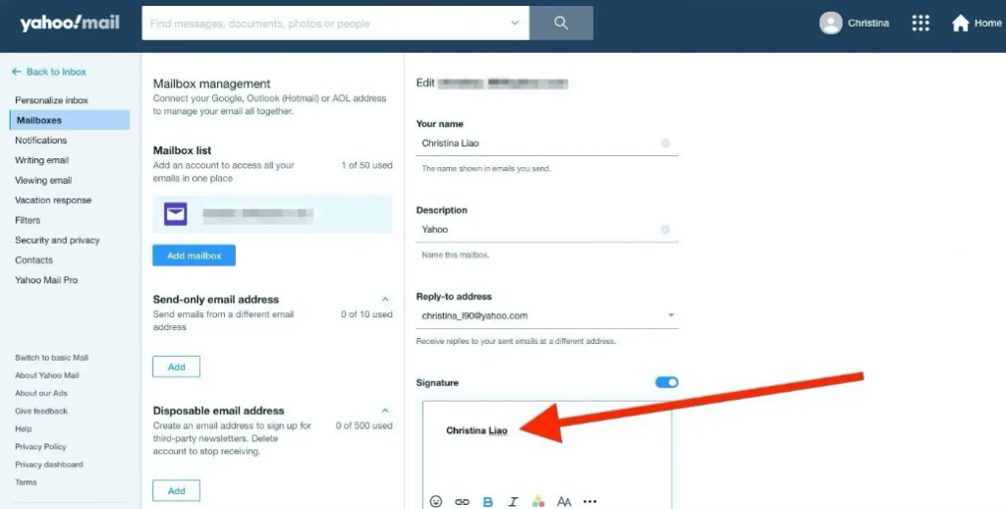
Task: Toggle italic formatting in signature
Action: [x=513, y=501]
